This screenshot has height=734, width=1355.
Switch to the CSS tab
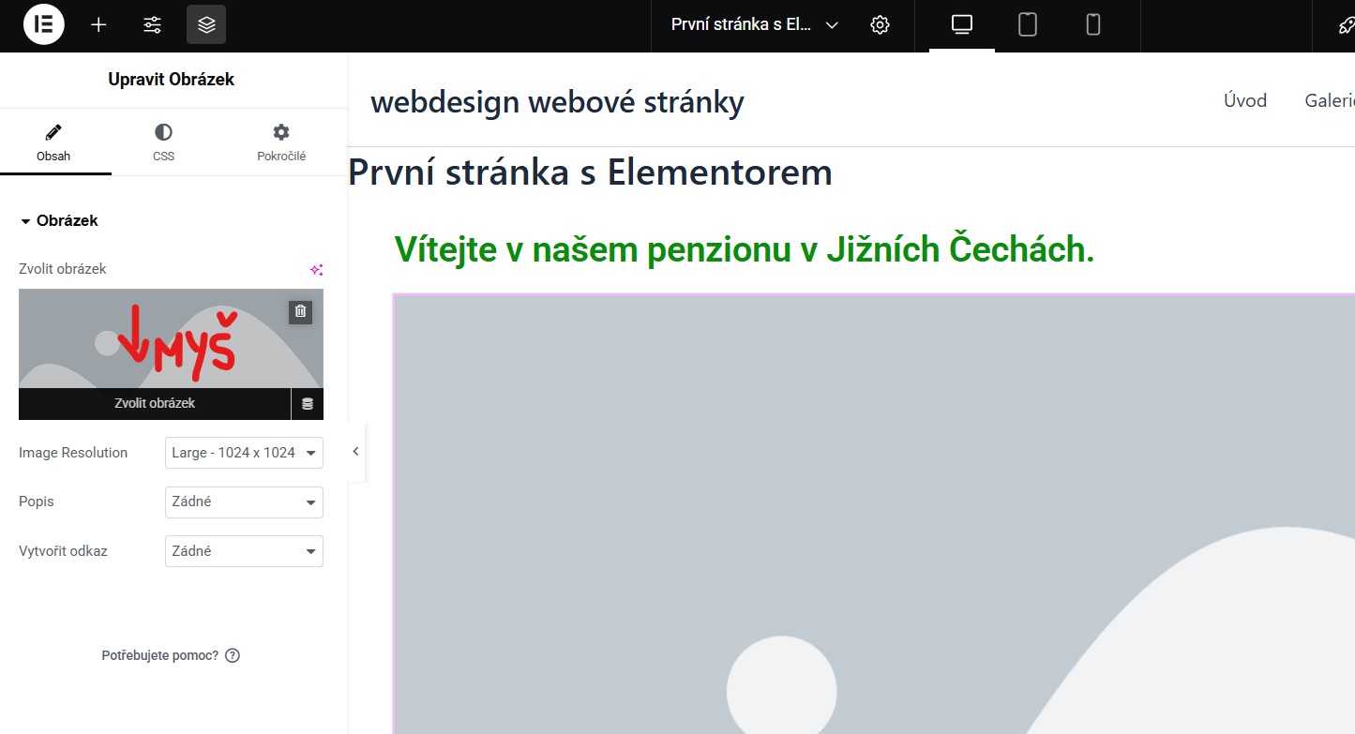tap(163, 142)
